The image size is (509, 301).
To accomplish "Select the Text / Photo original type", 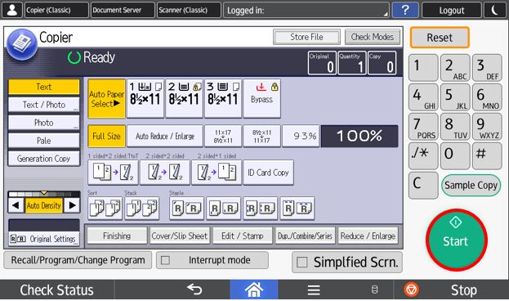I will point(44,105).
